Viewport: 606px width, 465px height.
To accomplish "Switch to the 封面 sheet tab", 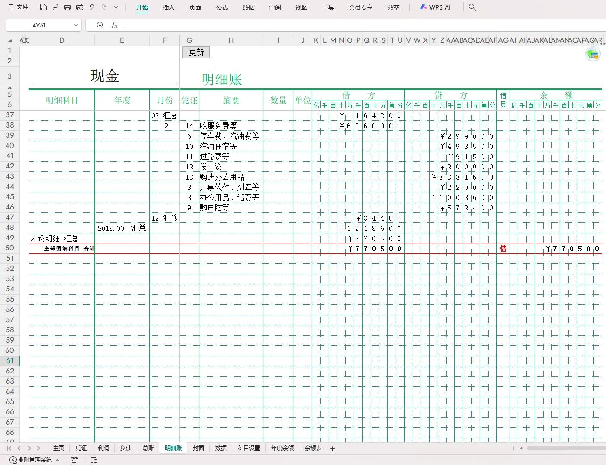I will pos(199,448).
